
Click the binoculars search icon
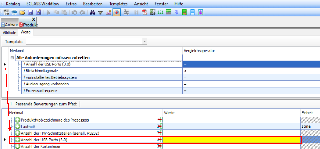click(x=93, y=12)
